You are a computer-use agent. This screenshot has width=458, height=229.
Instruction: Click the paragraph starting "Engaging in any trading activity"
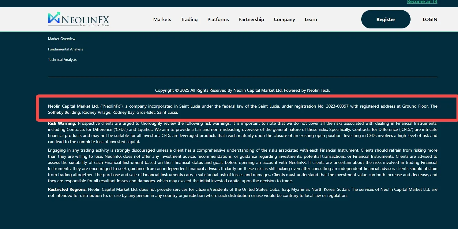point(242,165)
